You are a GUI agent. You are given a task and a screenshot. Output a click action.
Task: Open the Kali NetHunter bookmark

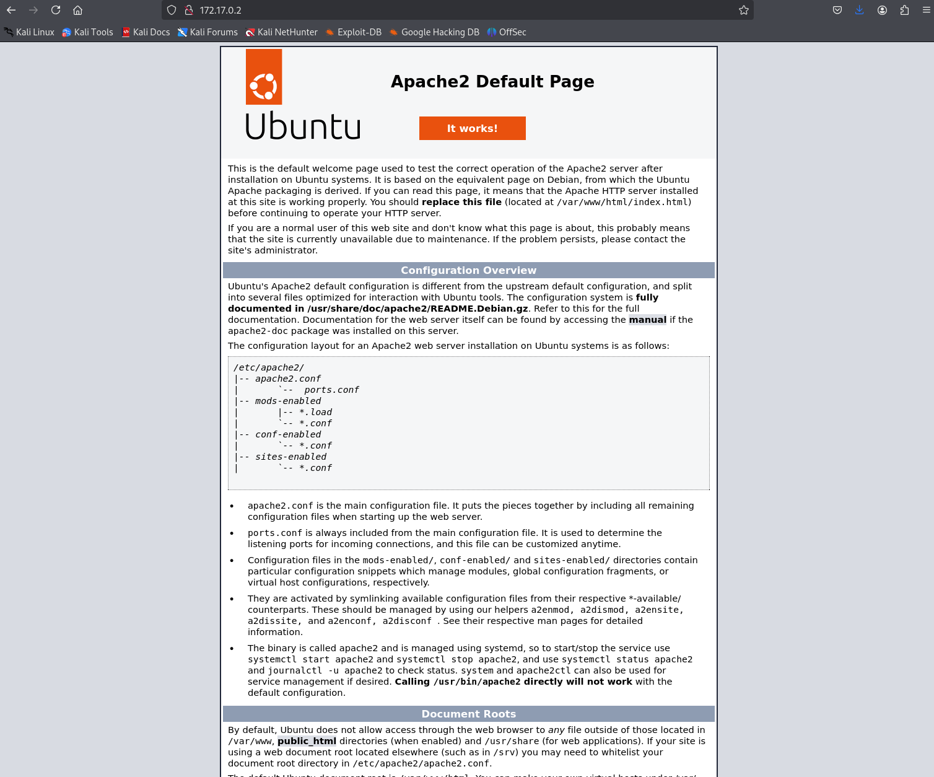pyautogui.click(x=282, y=32)
